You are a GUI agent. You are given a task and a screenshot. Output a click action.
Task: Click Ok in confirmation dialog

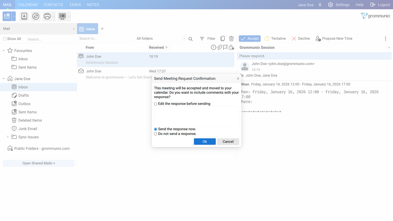click(x=205, y=142)
